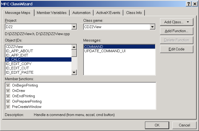Screen dimensions: 199x131
Task: Dismiss dialog with Cancel button
Action: click(184, 125)
